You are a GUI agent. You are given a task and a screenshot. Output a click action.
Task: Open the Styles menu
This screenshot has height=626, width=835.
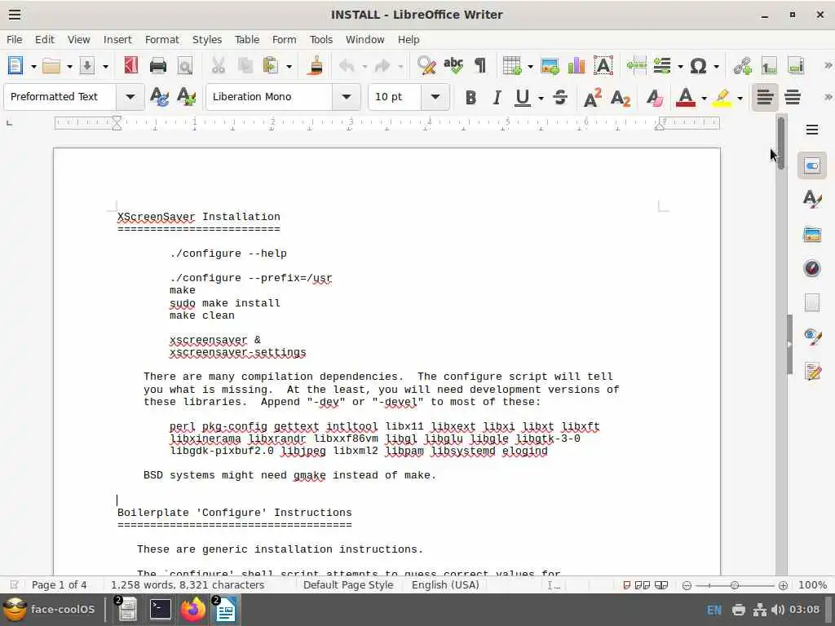pos(206,39)
